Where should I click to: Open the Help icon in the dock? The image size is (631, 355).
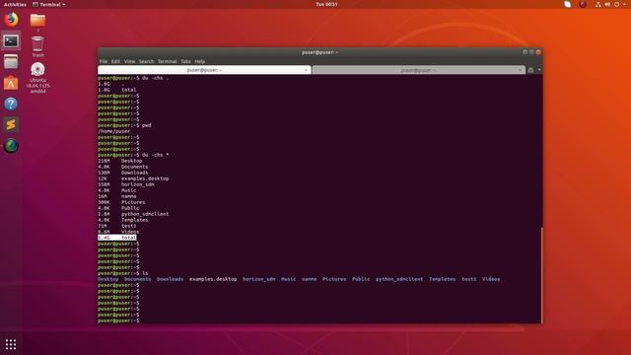(x=11, y=104)
